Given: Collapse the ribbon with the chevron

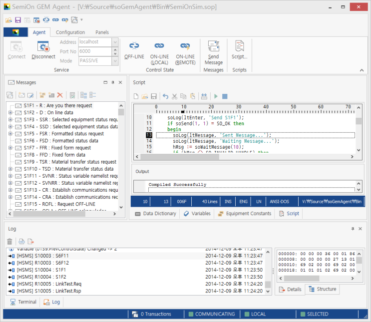Looking at the screenshot, I should pos(362,70).
